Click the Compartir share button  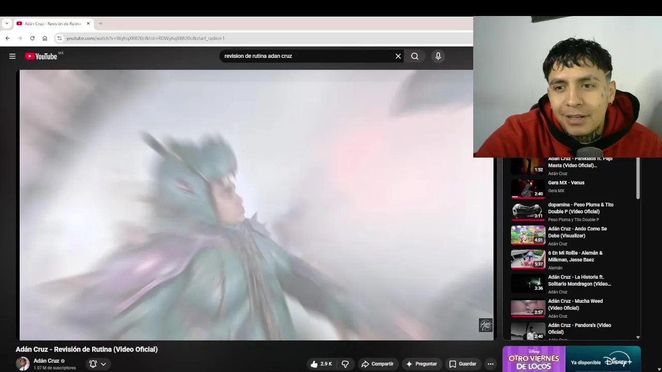click(378, 364)
